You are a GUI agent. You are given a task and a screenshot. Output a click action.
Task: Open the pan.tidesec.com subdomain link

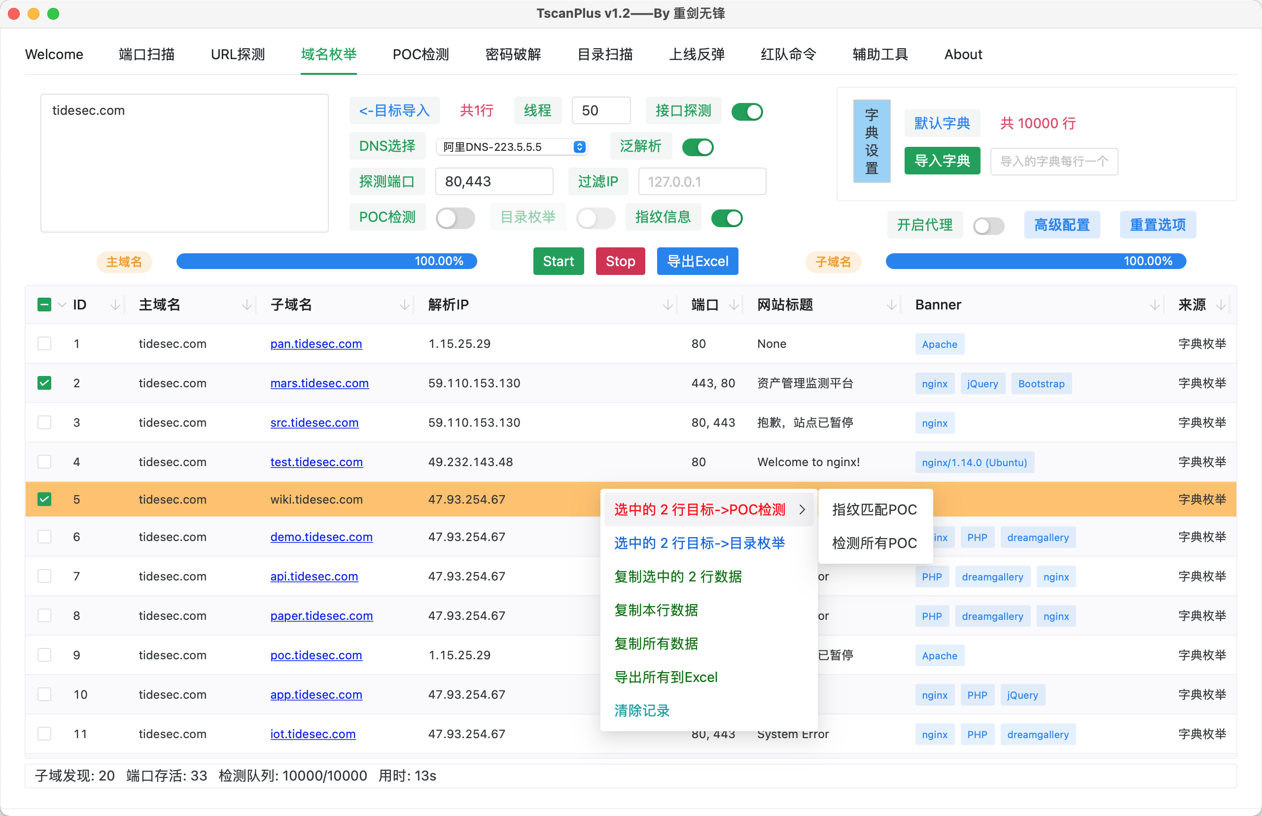click(x=316, y=343)
